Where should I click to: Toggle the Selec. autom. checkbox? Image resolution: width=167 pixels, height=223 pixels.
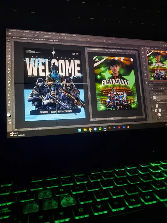[x=21, y=34]
